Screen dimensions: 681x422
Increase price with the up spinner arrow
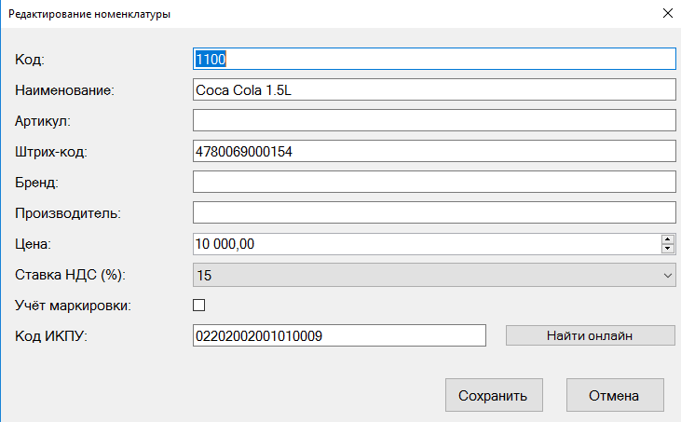pyautogui.click(x=667, y=238)
